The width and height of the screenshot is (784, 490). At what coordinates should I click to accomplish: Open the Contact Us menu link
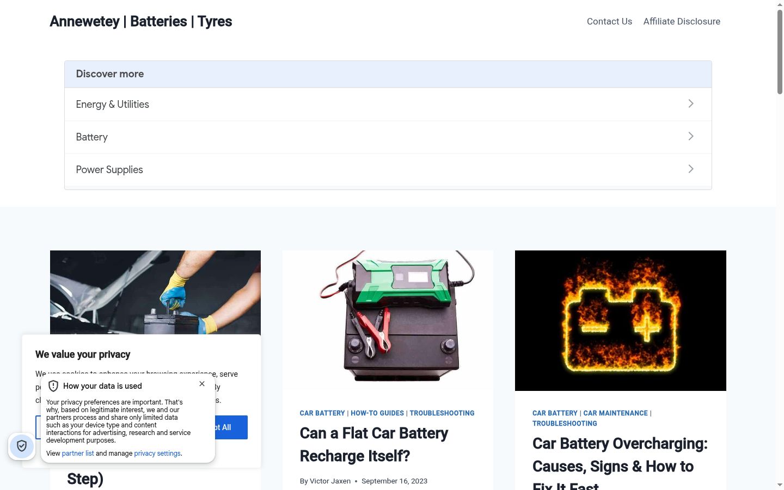[x=609, y=21]
